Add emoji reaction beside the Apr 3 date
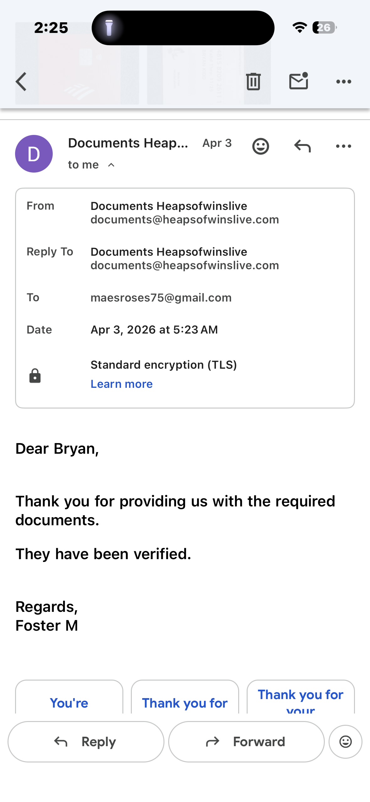Image resolution: width=370 pixels, height=802 pixels. point(260,146)
